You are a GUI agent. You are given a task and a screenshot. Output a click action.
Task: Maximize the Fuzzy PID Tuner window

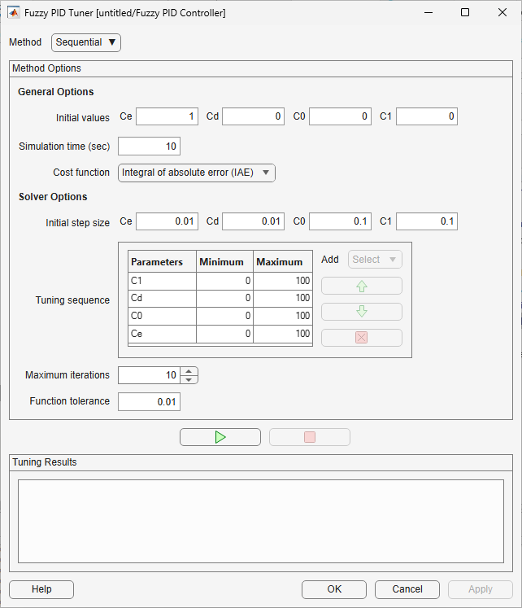[465, 13]
